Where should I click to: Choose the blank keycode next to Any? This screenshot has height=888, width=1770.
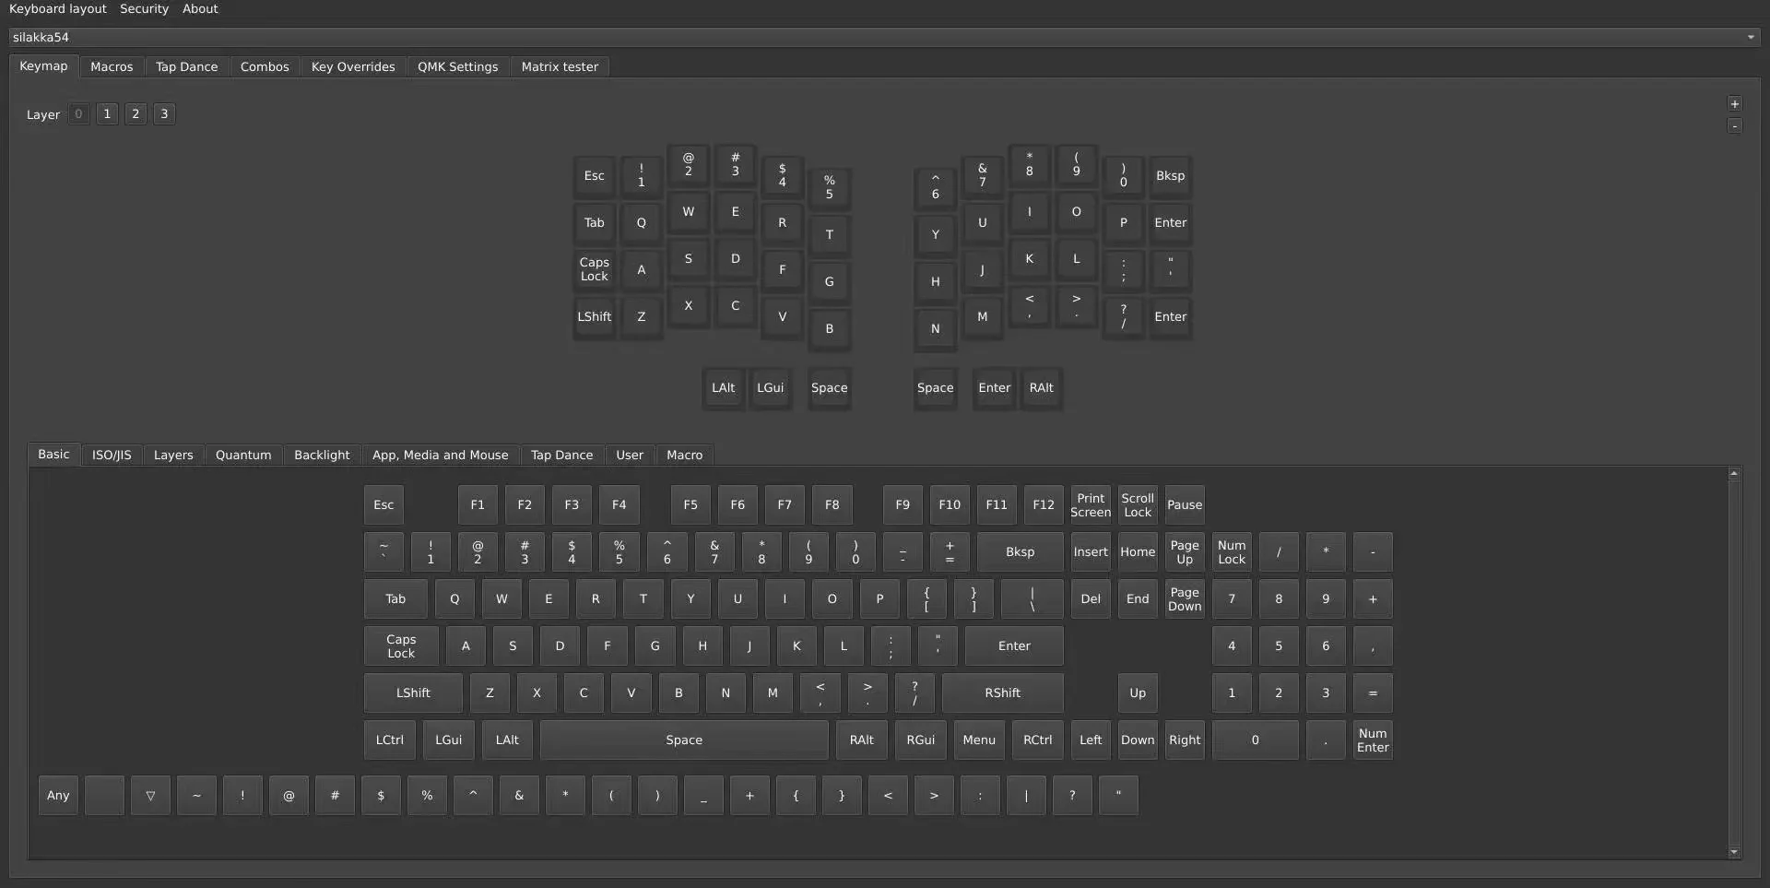coord(104,795)
